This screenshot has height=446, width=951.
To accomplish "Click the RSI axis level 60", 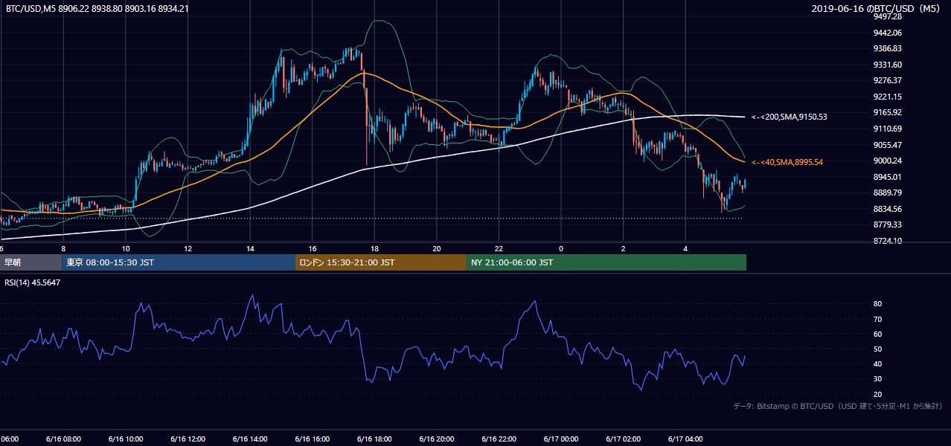I will (x=877, y=334).
